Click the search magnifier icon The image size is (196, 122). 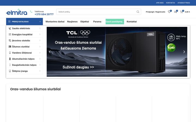pyautogui.click(x=138, y=12)
